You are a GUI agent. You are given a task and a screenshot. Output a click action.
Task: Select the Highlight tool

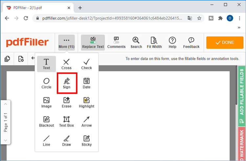pyautogui.click(x=87, y=102)
